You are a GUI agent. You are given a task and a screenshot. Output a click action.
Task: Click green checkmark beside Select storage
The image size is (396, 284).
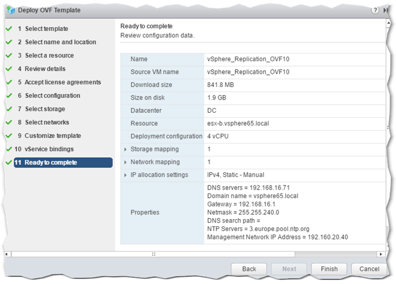click(9, 109)
